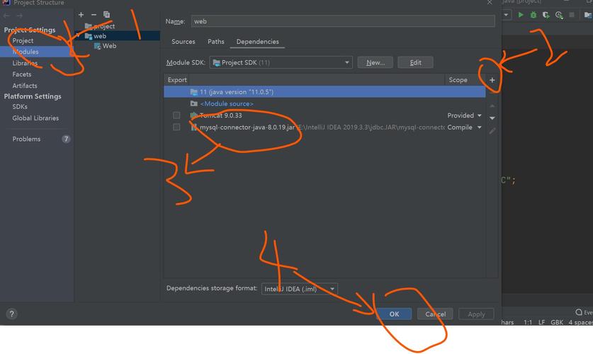The width and height of the screenshot is (593, 354).
Task: Move the dependency down with the down arrow
Action: (492, 118)
